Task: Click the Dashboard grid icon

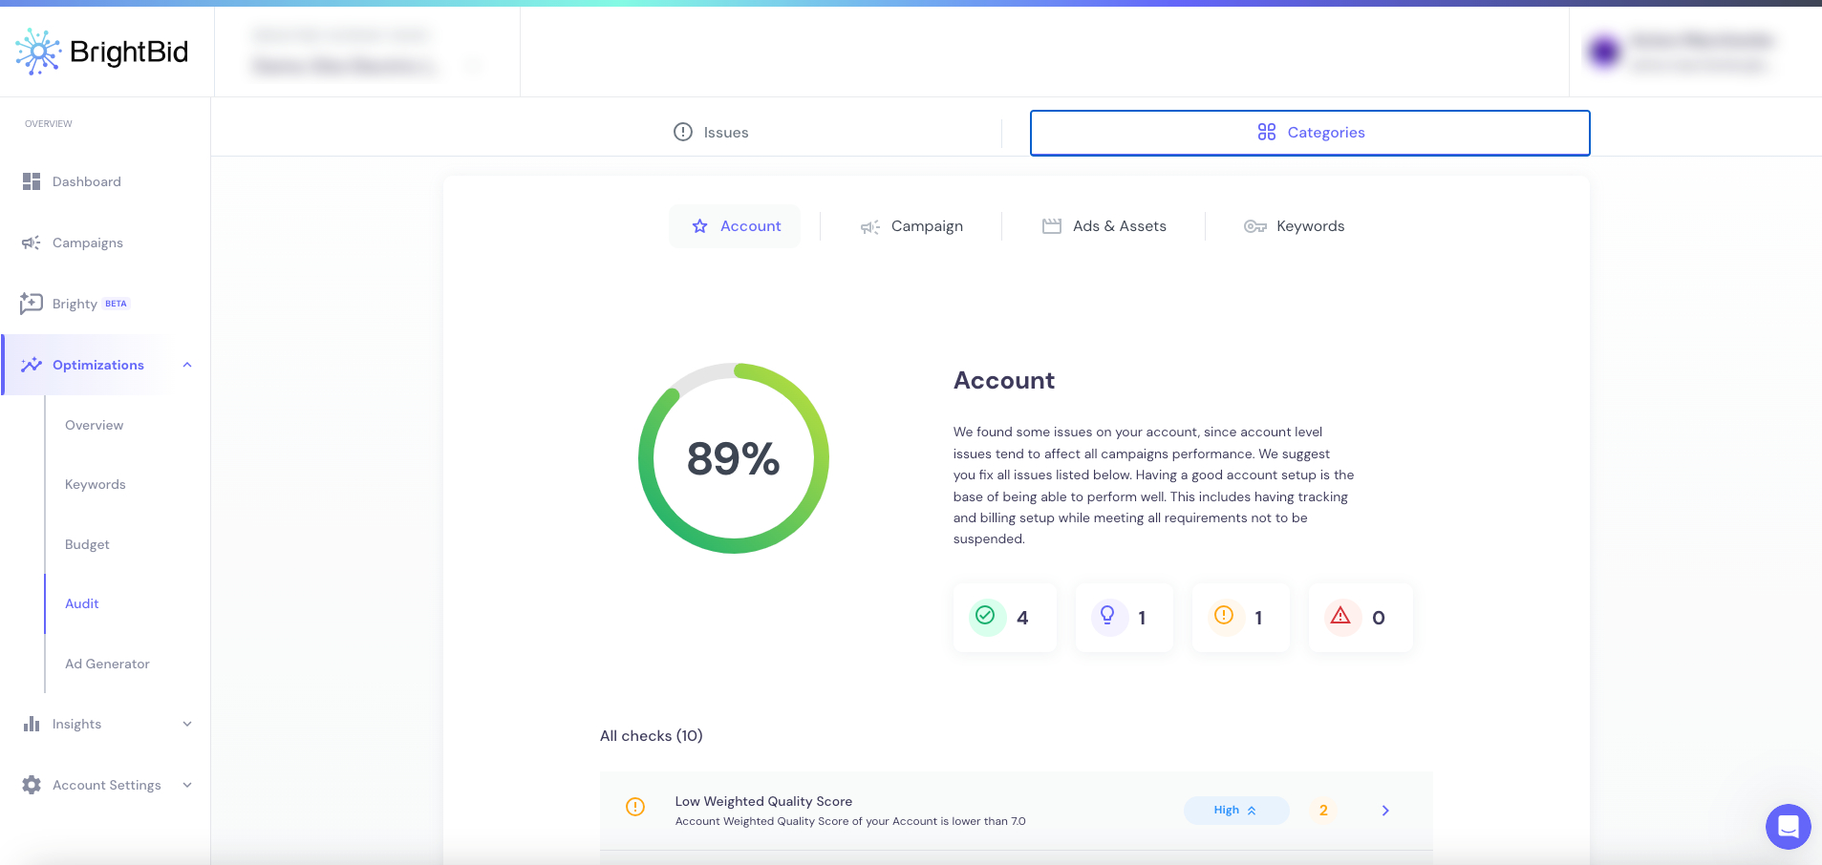Action: [32, 181]
